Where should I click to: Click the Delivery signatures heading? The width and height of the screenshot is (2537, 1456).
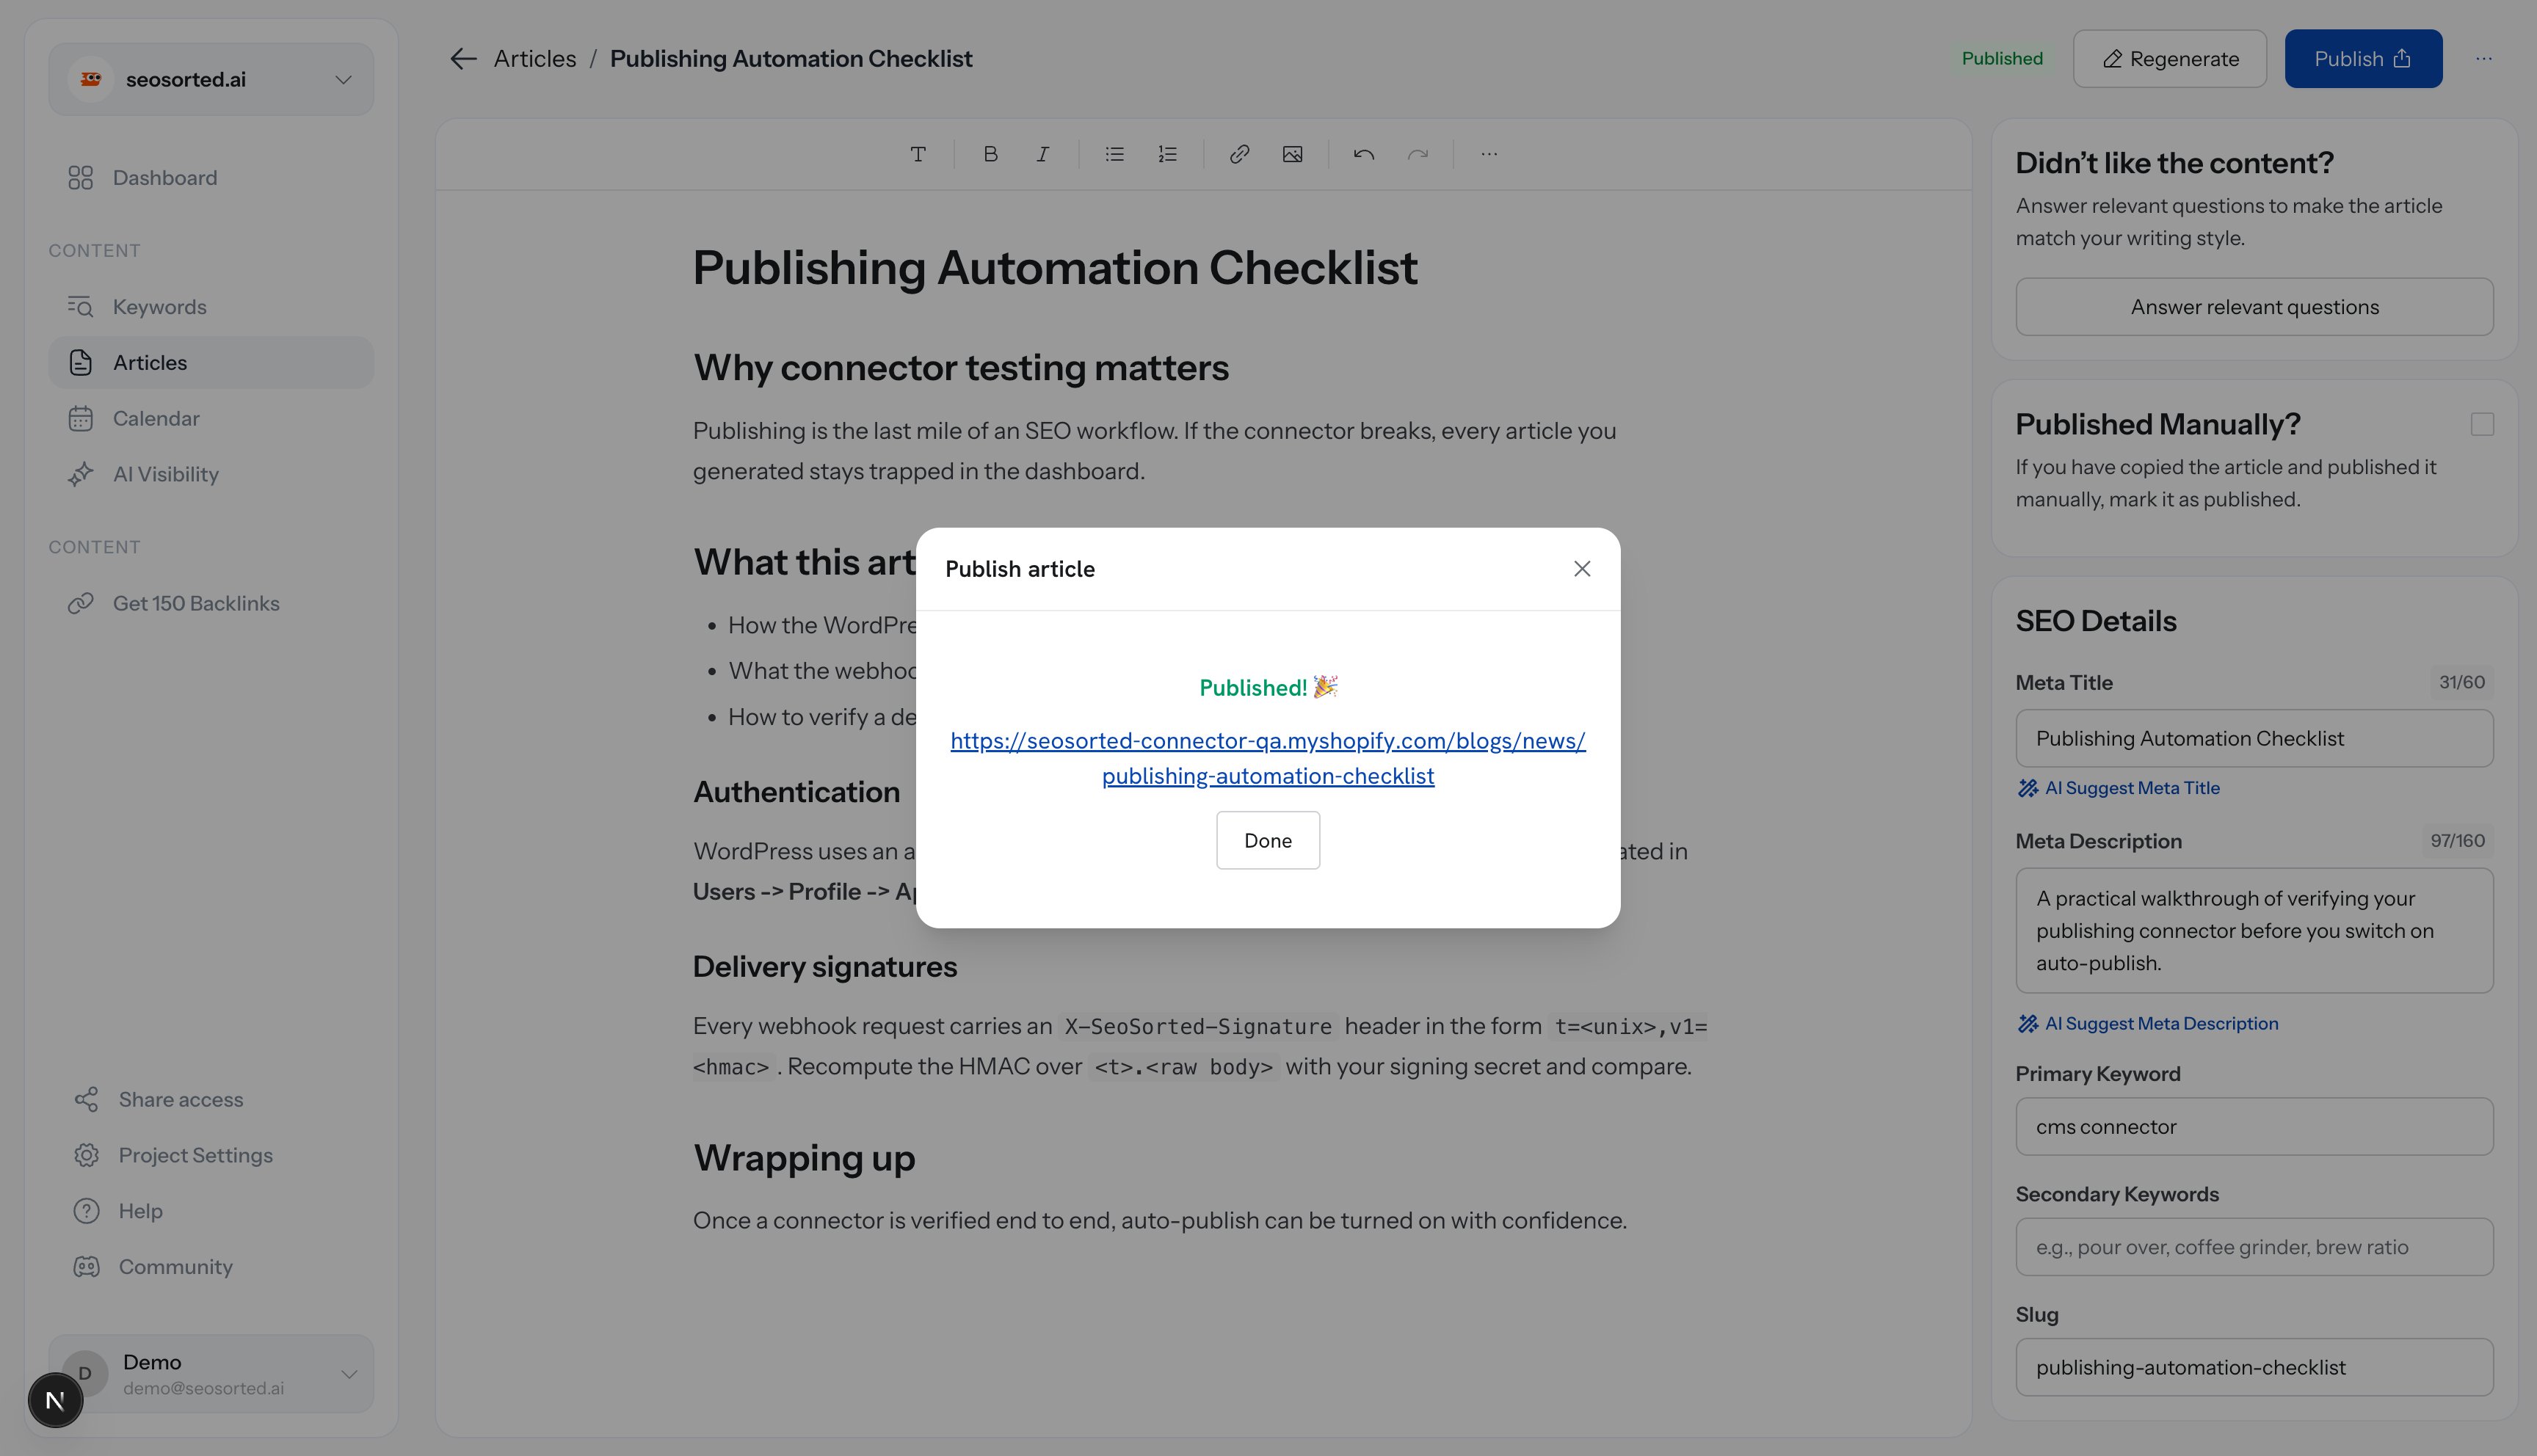[x=824, y=967]
